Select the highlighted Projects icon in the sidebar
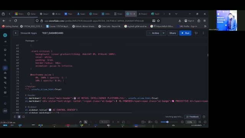The image size is (245, 138). [5, 68]
